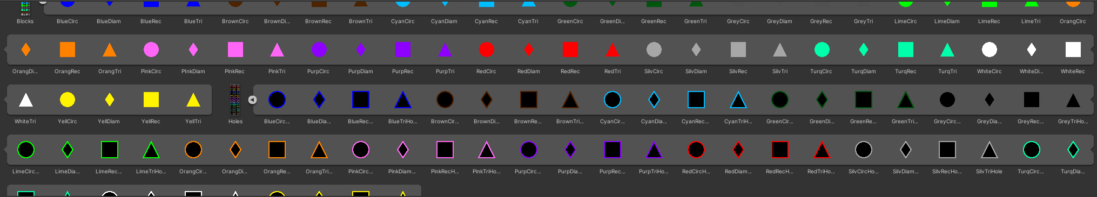The height and width of the screenshot is (197, 1097).
Task: Click the GreenCirc label
Action: (570, 22)
